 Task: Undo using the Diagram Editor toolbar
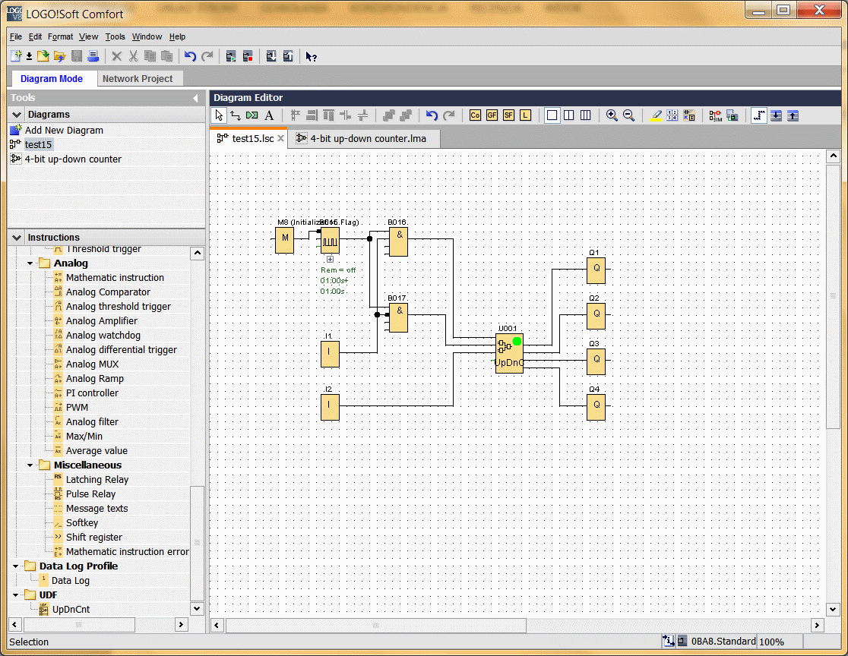click(432, 115)
